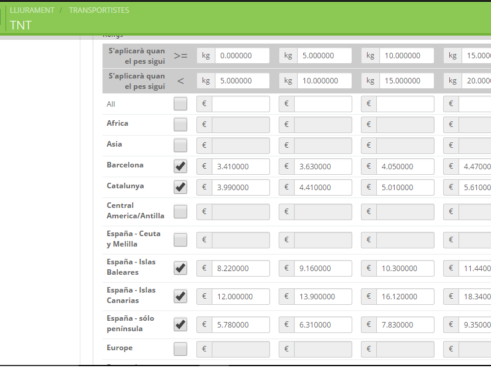Uncheck the Barcelona zone checkbox
This screenshot has width=491, height=368.
point(180,166)
